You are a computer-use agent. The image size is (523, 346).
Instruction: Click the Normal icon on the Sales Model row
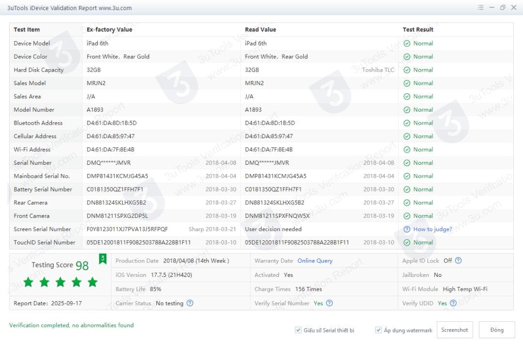pos(407,83)
